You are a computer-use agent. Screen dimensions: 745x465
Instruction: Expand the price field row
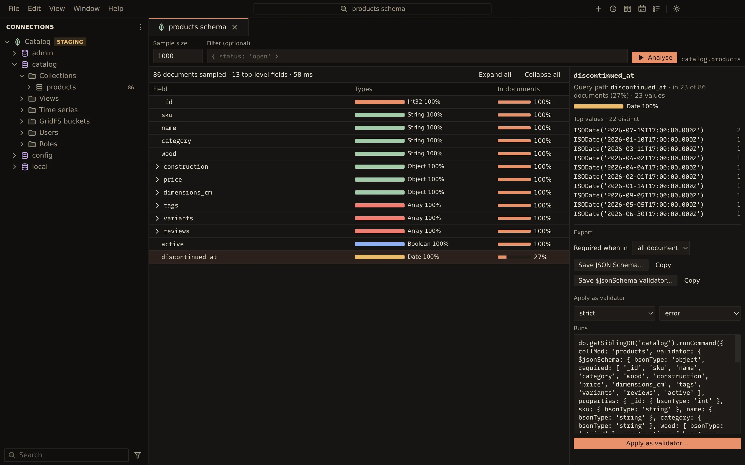(x=157, y=180)
